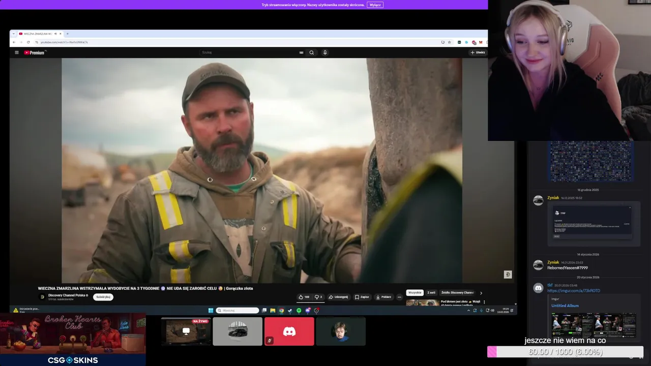The image size is (651, 366).
Task: Go back with browser back arrow
Action: (x=14, y=42)
